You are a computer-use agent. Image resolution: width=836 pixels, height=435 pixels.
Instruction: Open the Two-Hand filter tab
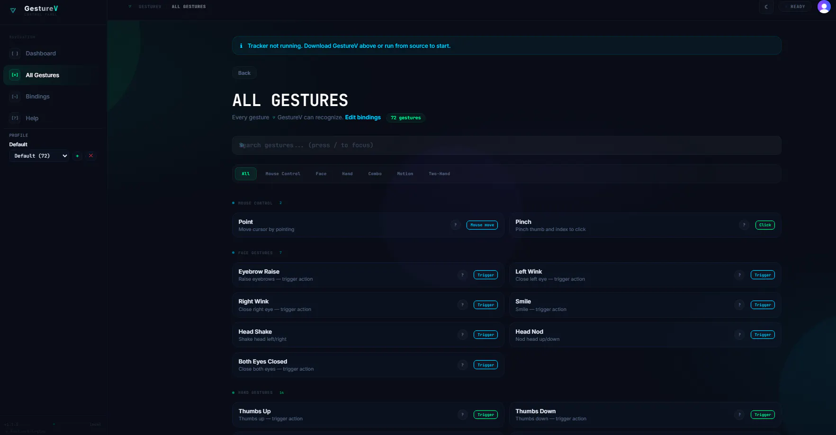coord(439,174)
